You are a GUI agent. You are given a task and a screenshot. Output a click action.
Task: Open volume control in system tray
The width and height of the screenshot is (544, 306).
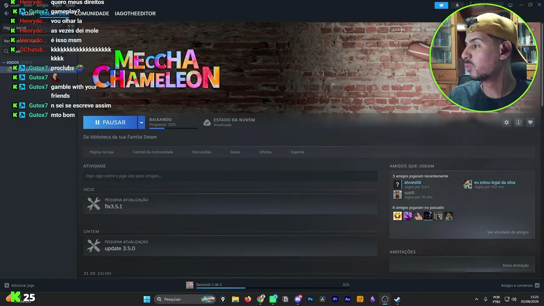tap(514, 299)
